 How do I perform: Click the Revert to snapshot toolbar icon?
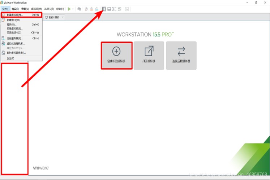click(91, 9)
